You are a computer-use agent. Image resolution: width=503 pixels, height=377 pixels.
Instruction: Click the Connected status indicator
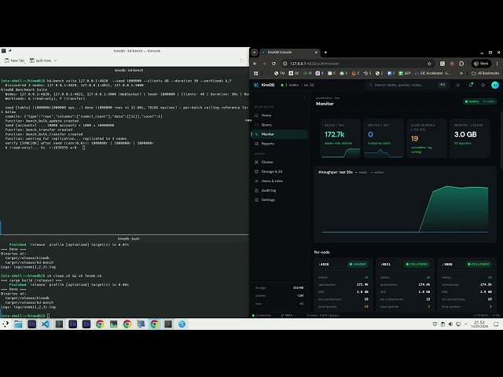click(x=262, y=316)
